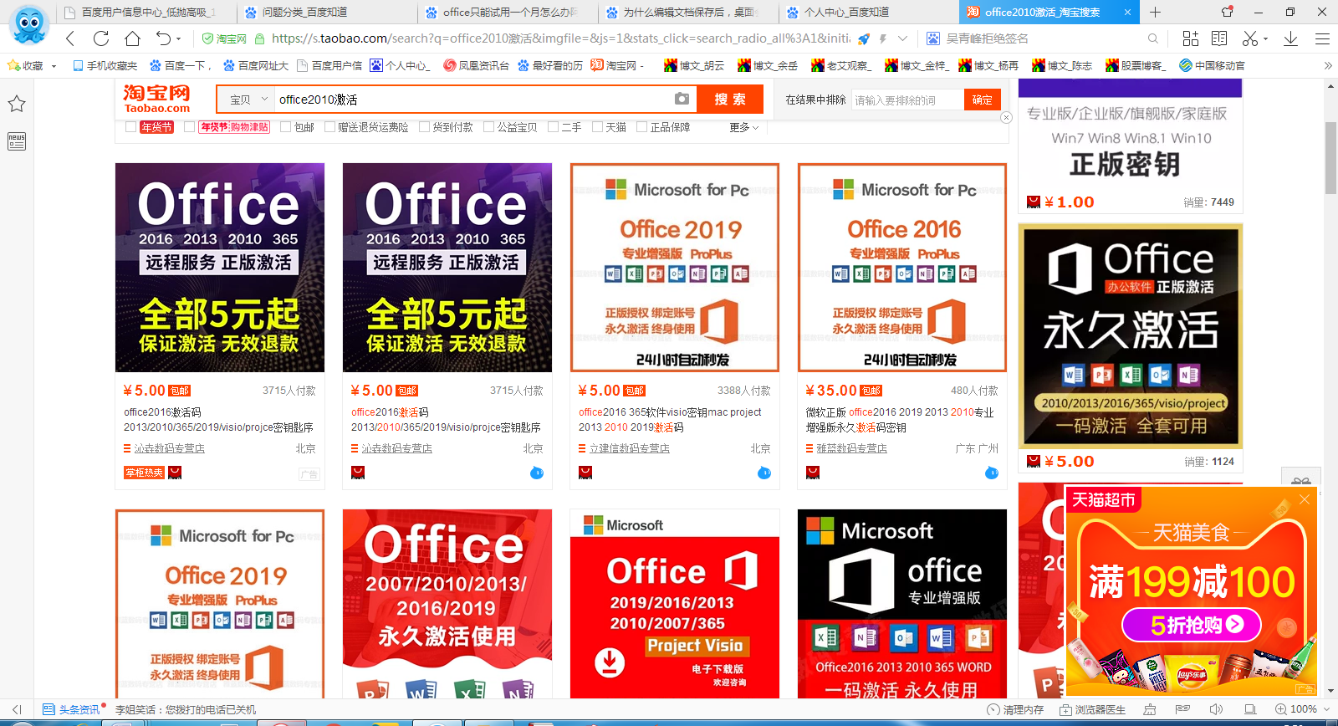Open the 头条资讯 news feed in status bar
This screenshot has width=1338, height=726.
(x=72, y=709)
